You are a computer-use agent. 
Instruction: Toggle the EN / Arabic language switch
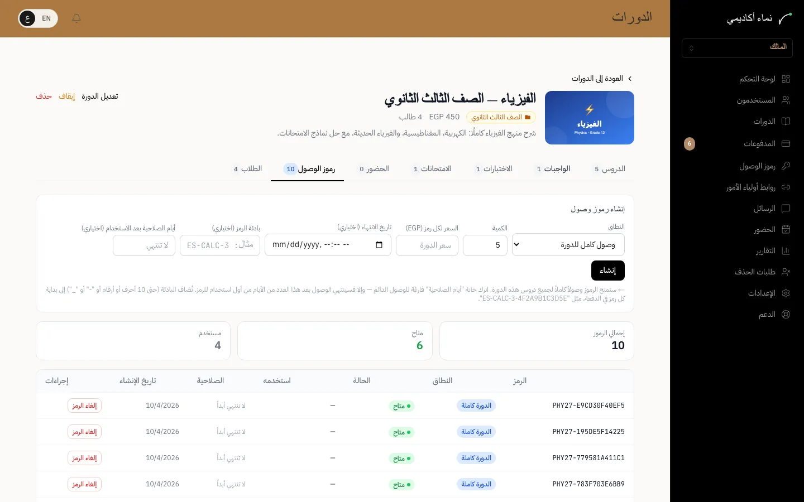point(38,18)
